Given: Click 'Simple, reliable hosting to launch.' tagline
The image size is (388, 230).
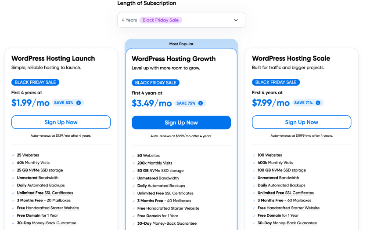Looking at the screenshot, I should point(46,68).
